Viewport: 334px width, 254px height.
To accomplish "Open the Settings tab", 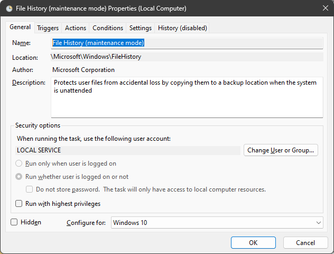I will tap(141, 28).
